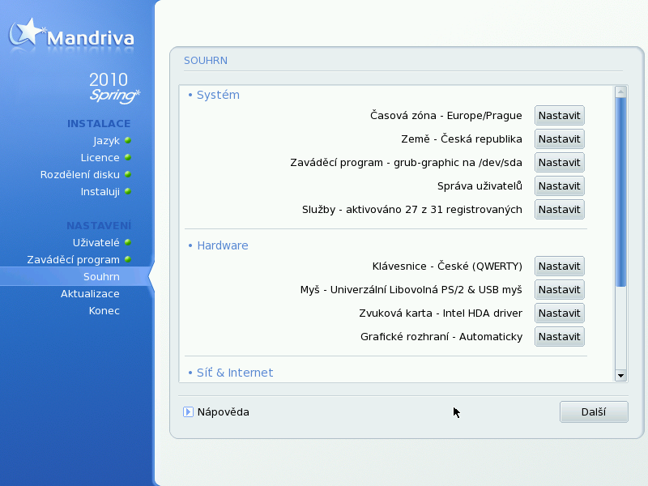
Task: Click the text 'Klávesnice - České (QWERTY)'
Action: pyautogui.click(x=447, y=266)
